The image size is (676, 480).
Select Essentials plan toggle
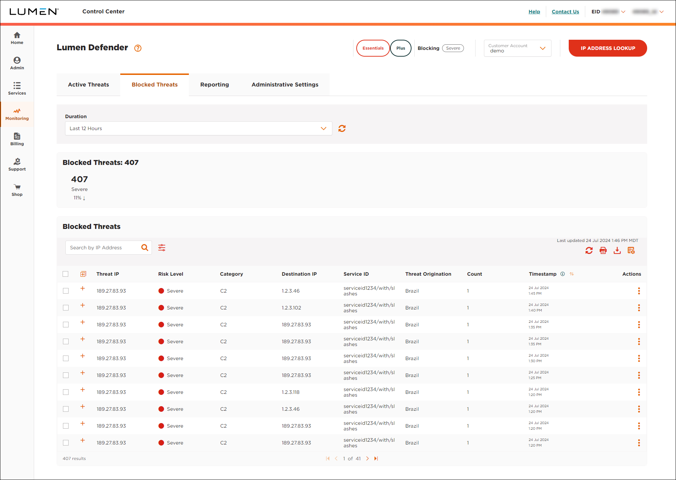(373, 48)
